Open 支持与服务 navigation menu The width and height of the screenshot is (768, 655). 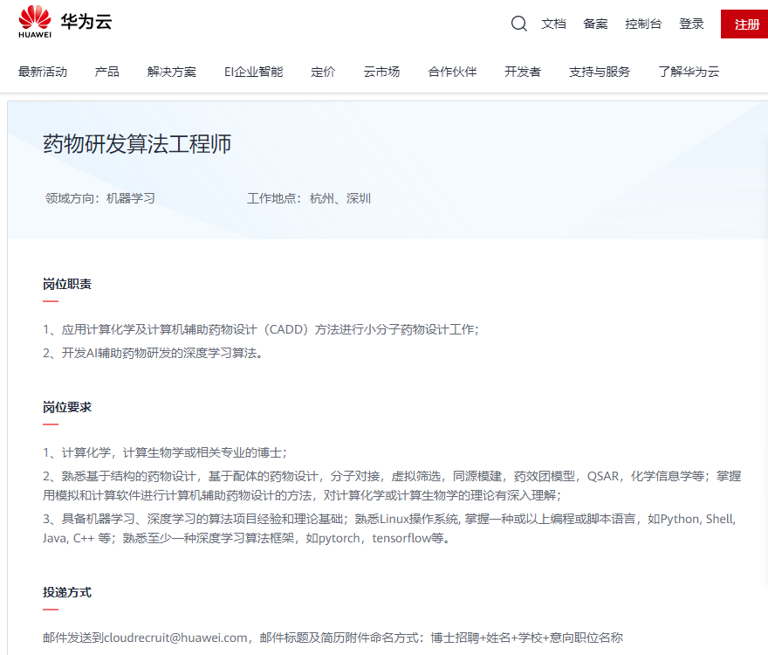(600, 72)
